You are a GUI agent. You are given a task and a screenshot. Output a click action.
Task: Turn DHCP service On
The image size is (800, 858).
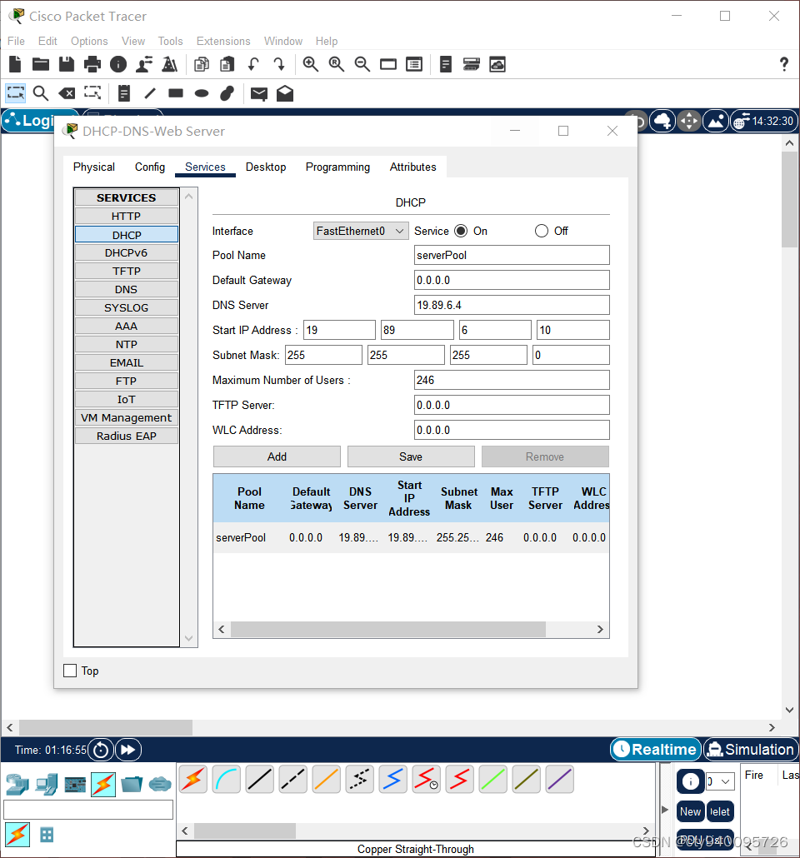pos(461,231)
